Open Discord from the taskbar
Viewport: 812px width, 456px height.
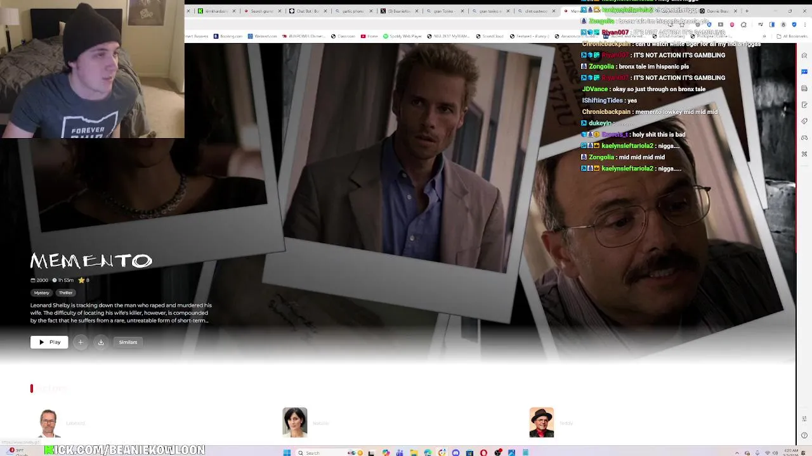456,453
